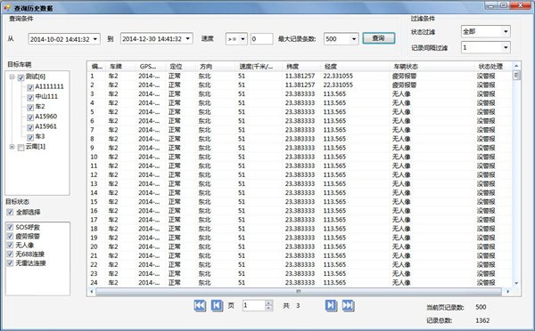The height and width of the screenshot is (331, 535).
Task: Sort by the 纬度 column header
Action: [x=302, y=67]
